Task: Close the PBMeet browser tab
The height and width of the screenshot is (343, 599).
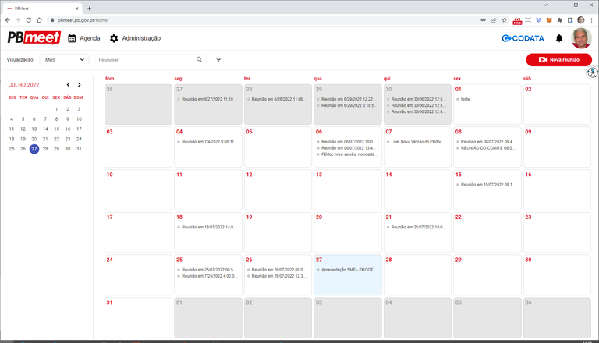Action: point(76,9)
